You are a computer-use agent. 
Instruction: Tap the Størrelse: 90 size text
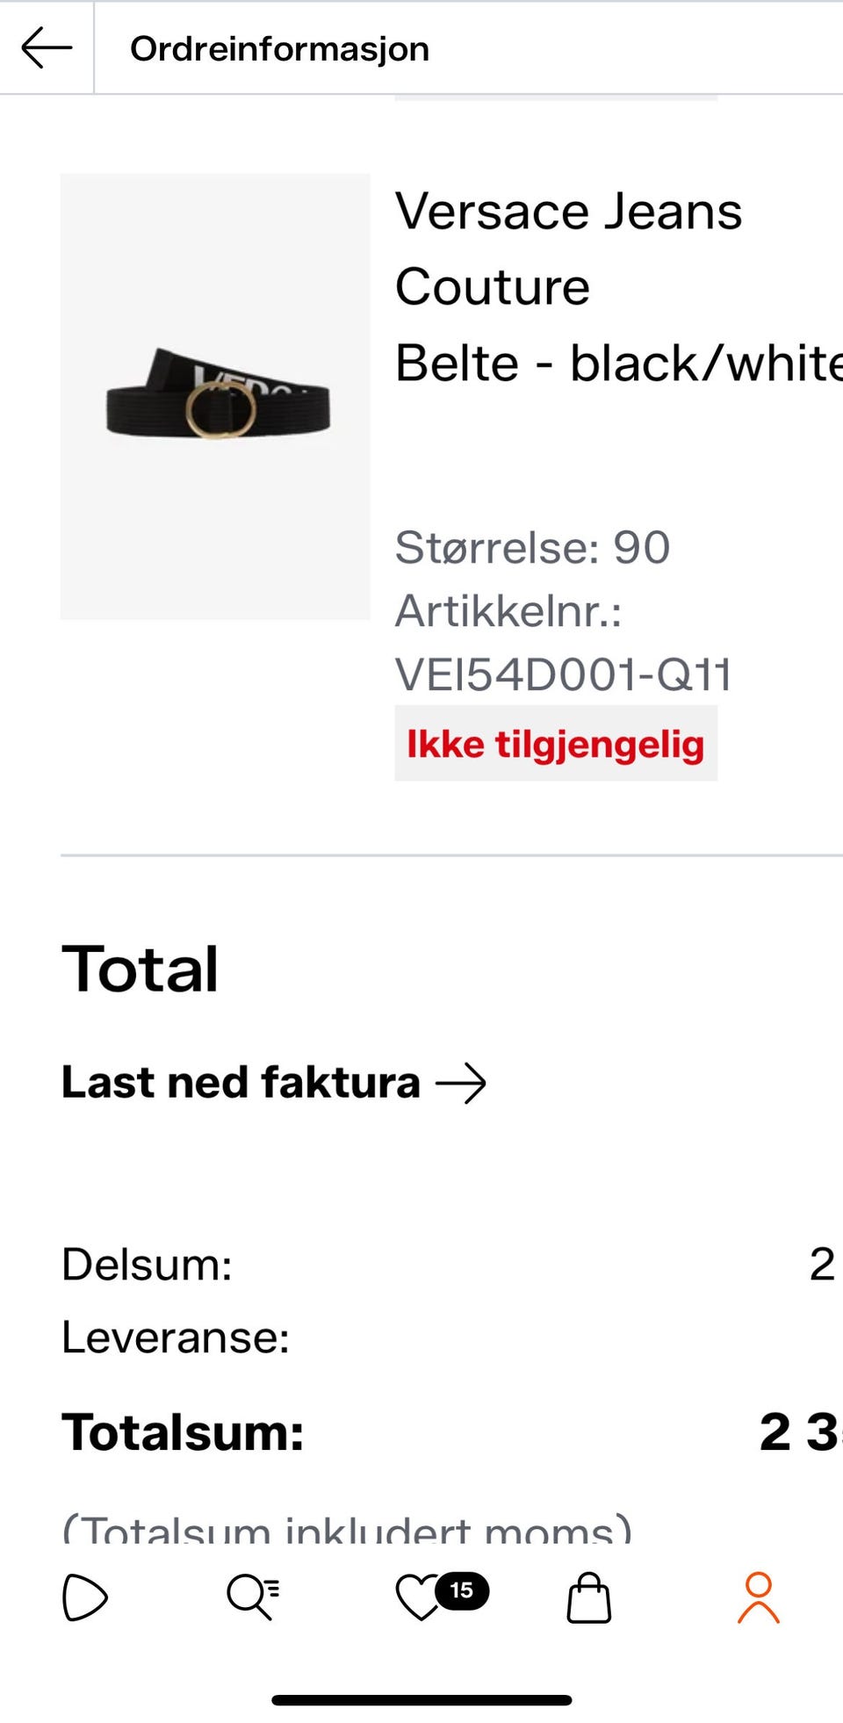pyautogui.click(x=531, y=547)
